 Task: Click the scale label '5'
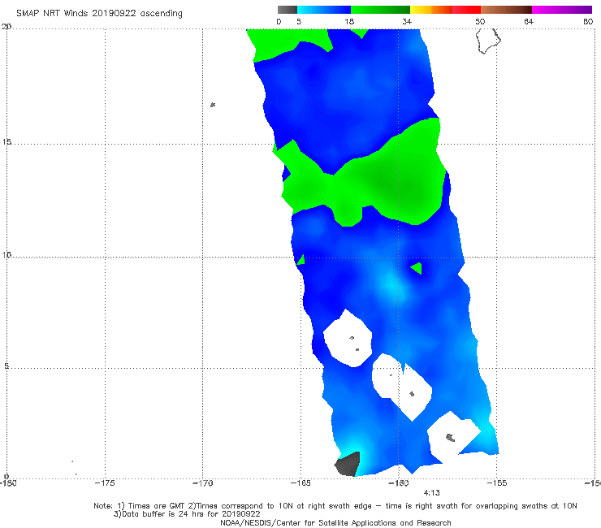299,21
